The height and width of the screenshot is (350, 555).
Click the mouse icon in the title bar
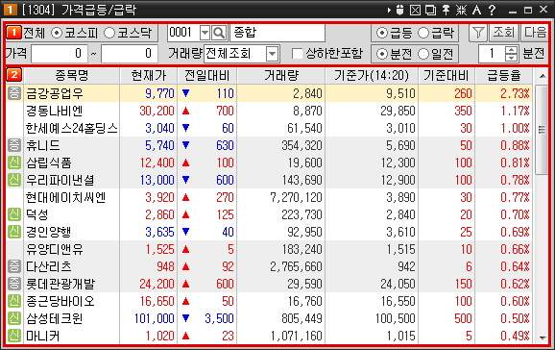point(400,10)
